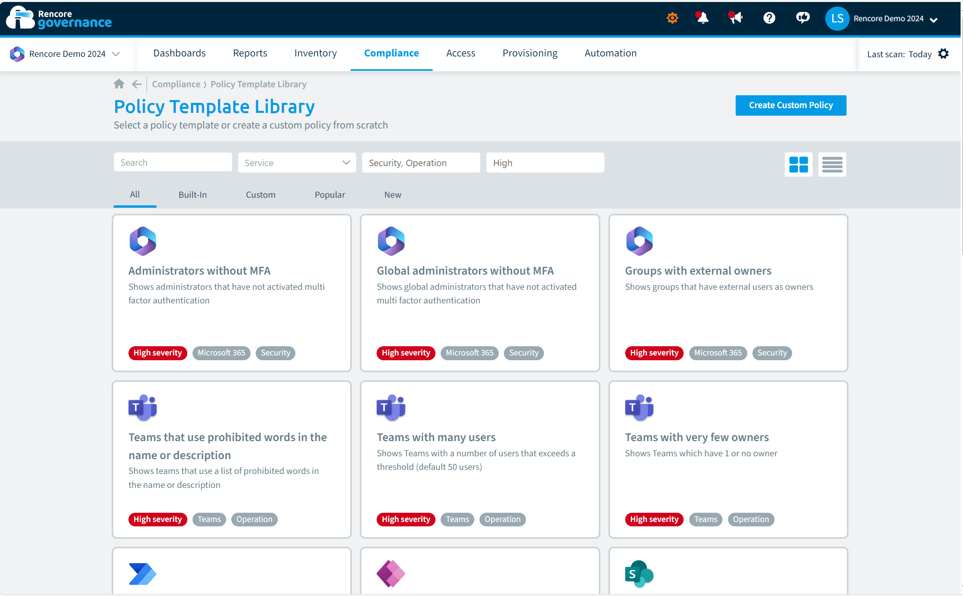Click the LS user avatar circle
The height and width of the screenshot is (596, 963).
coord(837,18)
